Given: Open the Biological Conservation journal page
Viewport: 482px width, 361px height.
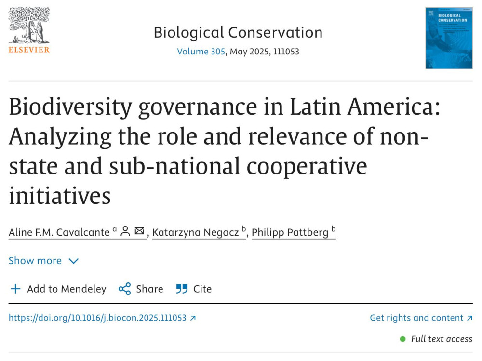Looking at the screenshot, I should click(x=238, y=32).
